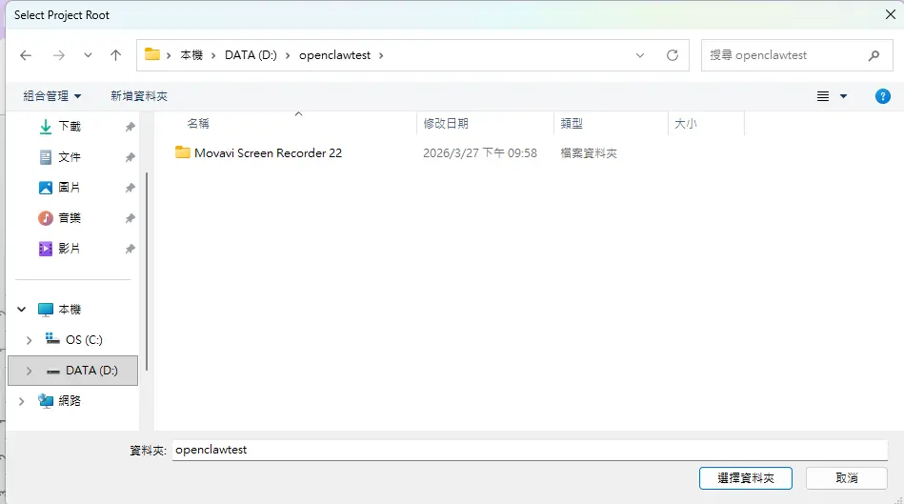904x504 pixels.
Task: Click 新增資料夾 to create folder
Action: pyautogui.click(x=139, y=96)
